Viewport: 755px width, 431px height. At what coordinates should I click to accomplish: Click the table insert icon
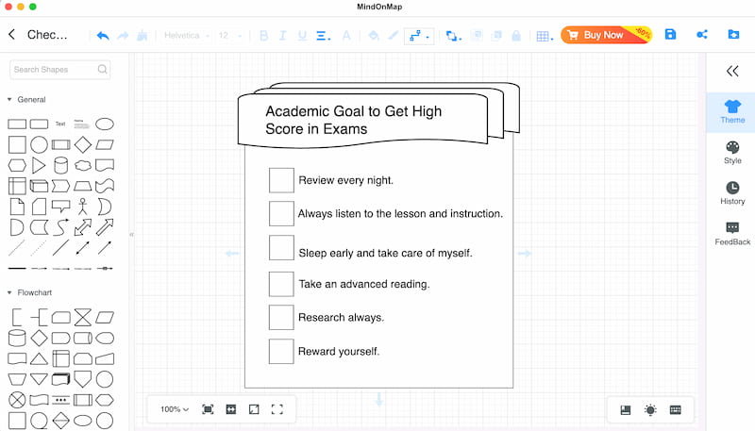[x=545, y=36]
